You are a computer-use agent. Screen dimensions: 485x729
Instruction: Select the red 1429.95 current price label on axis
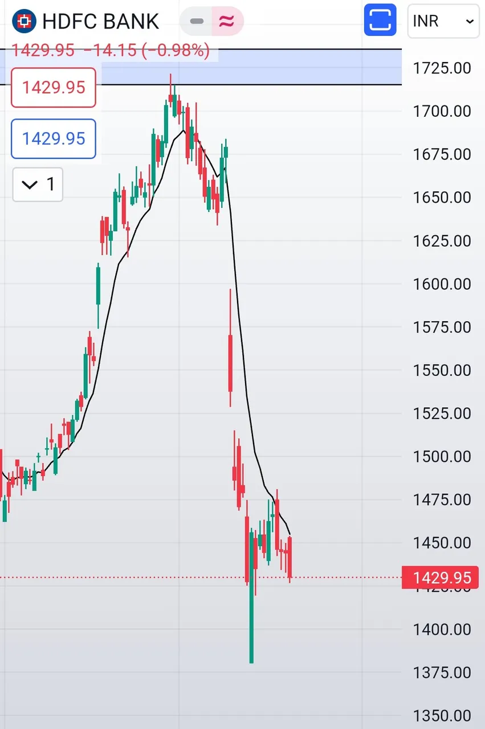(439, 578)
